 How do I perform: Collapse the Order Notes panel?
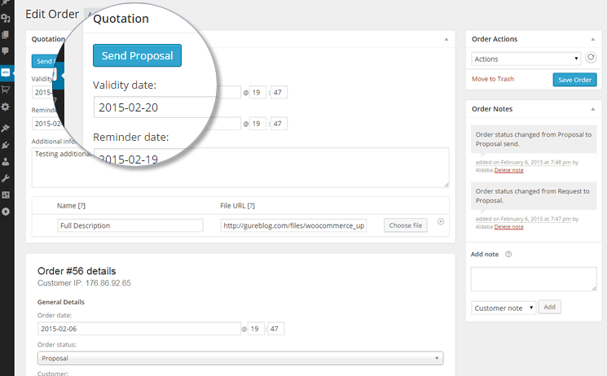point(594,108)
